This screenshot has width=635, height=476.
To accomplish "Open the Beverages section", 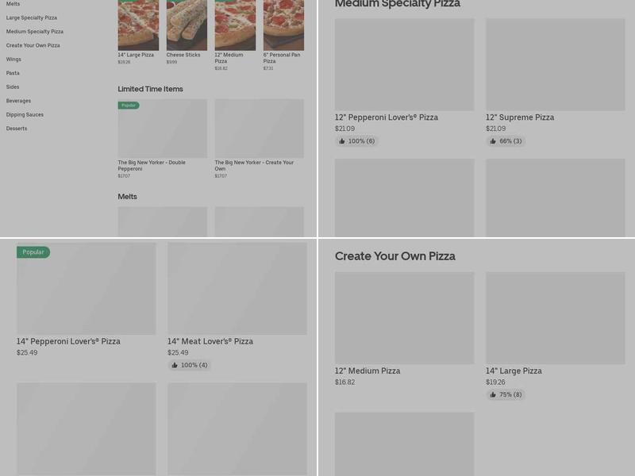I will (x=18, y=101).
